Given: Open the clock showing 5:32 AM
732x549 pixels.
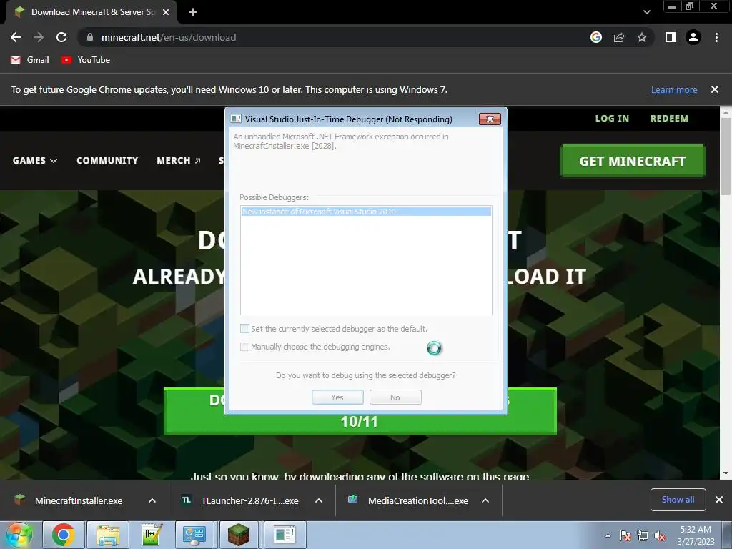Looking at the screenshot, I should point(696,535).
